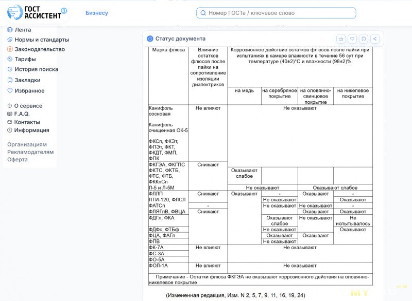Image resolution: width=412 pixels, height=301 pixels.
Task: Click the Лента feed icon in sidebar
Action: 10,30
